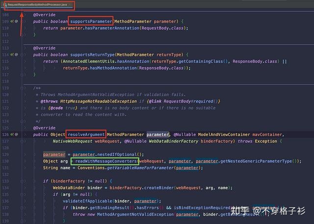Click line number 114 in the gutter
The height and width of the screenshot is (224, 314).
(5, 55)
